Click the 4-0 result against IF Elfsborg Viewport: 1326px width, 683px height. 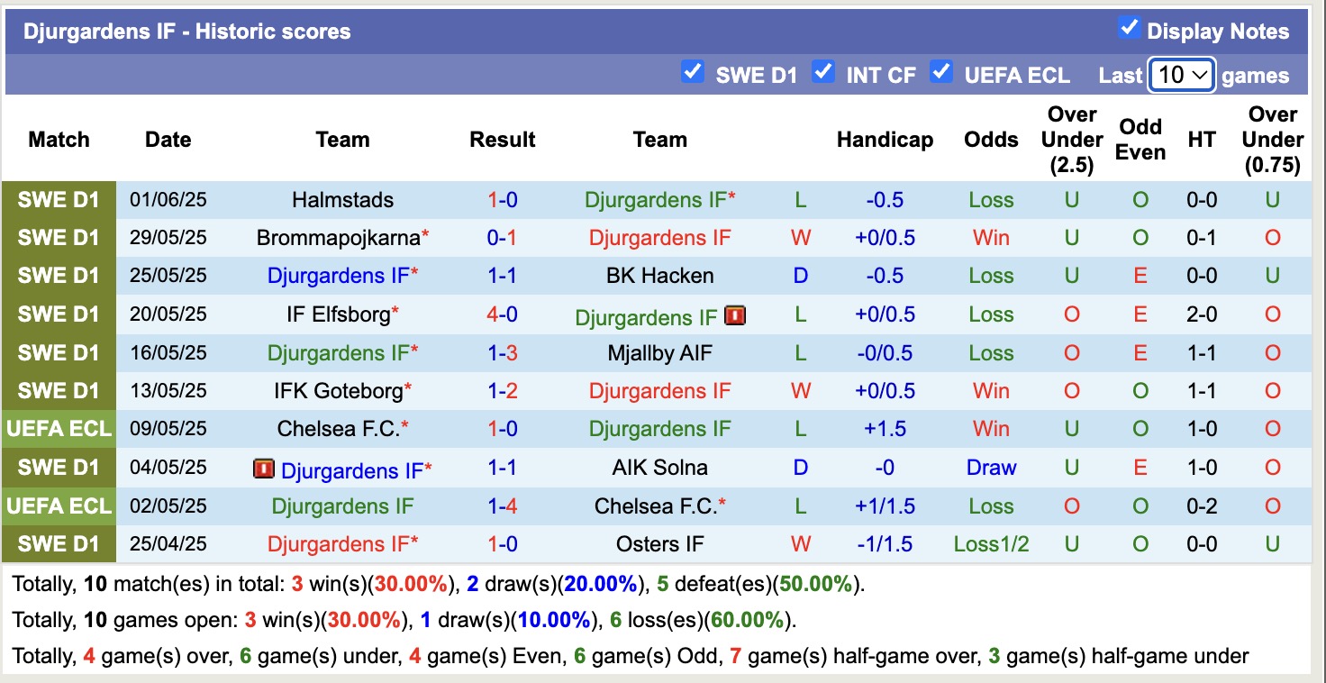[502, 314]
